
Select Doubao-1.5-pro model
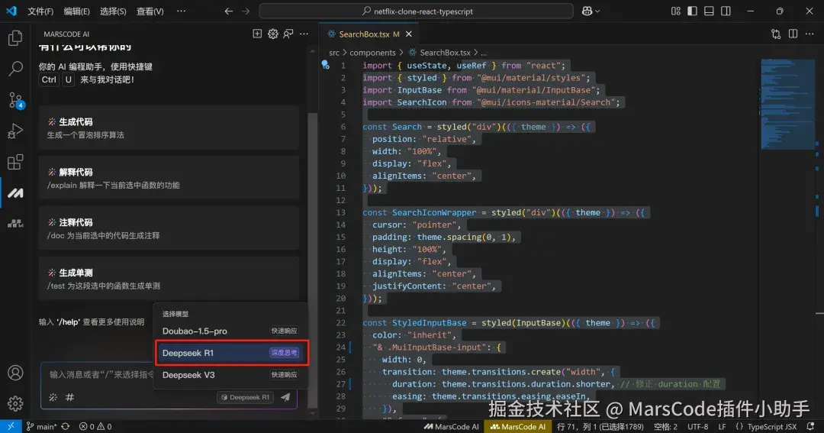230,331
